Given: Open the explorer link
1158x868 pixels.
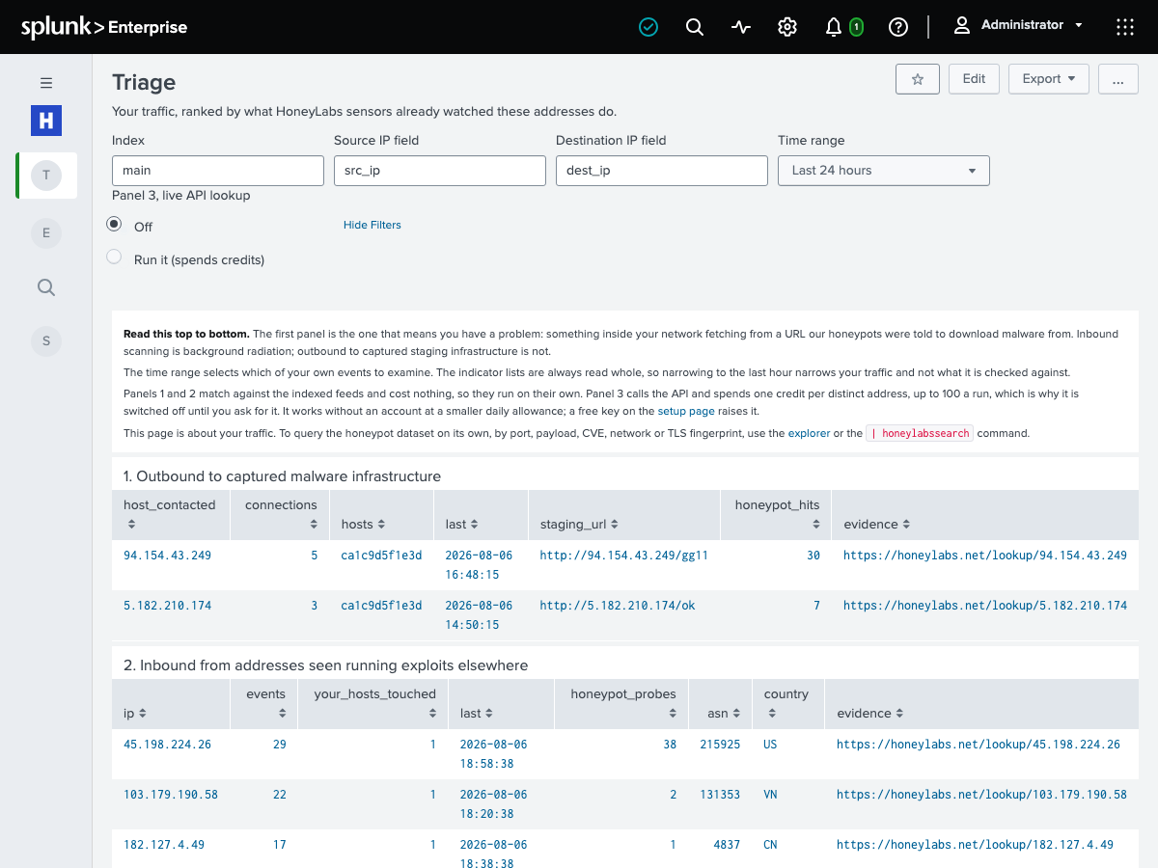Looking at the screenshot, I should tap(809, 434).
